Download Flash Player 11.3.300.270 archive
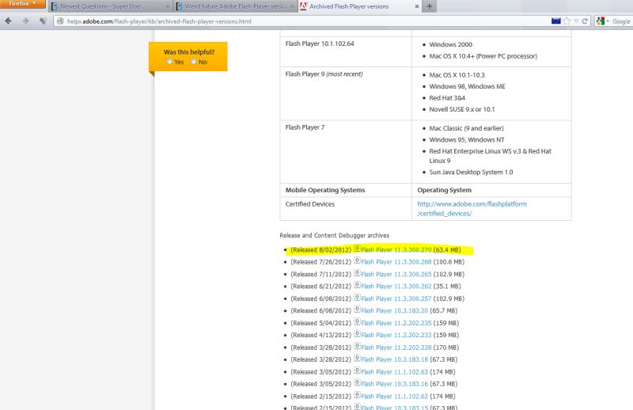This screenshot has width=633, height=410. 396,250
